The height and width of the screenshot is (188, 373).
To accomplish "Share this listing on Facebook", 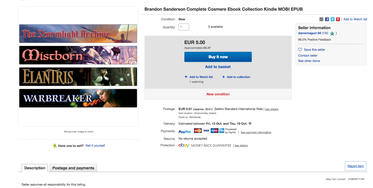I will click(x=327, y=19).
